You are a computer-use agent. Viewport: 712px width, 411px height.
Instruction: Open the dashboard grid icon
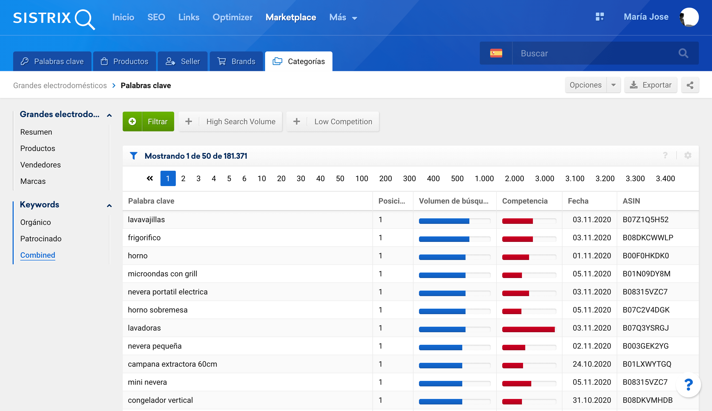pos(600,17)
